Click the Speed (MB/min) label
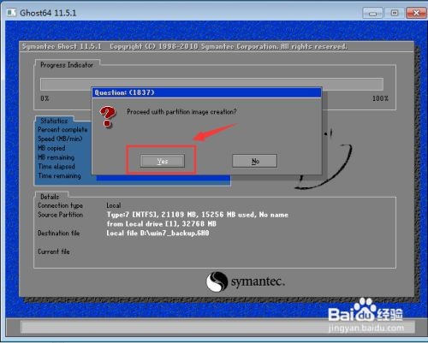Viewport: 428px width, 343px height. (x=60, y=139)
